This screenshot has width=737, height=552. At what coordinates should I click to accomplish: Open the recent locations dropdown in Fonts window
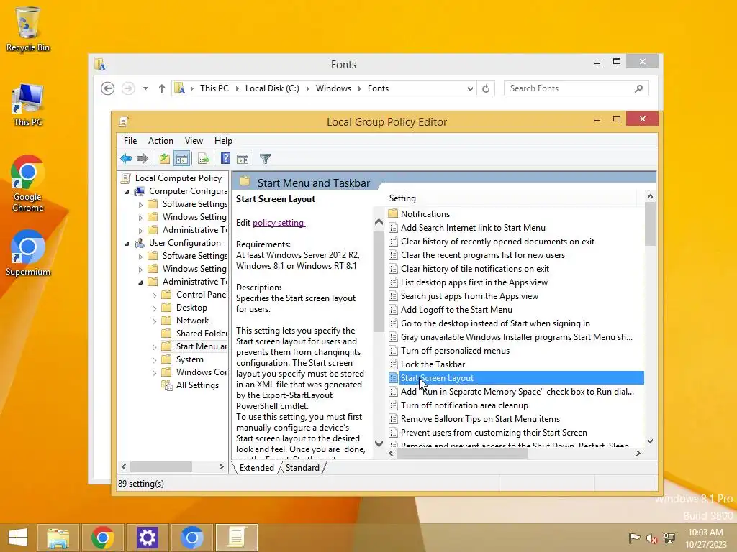tap(145, 88)
